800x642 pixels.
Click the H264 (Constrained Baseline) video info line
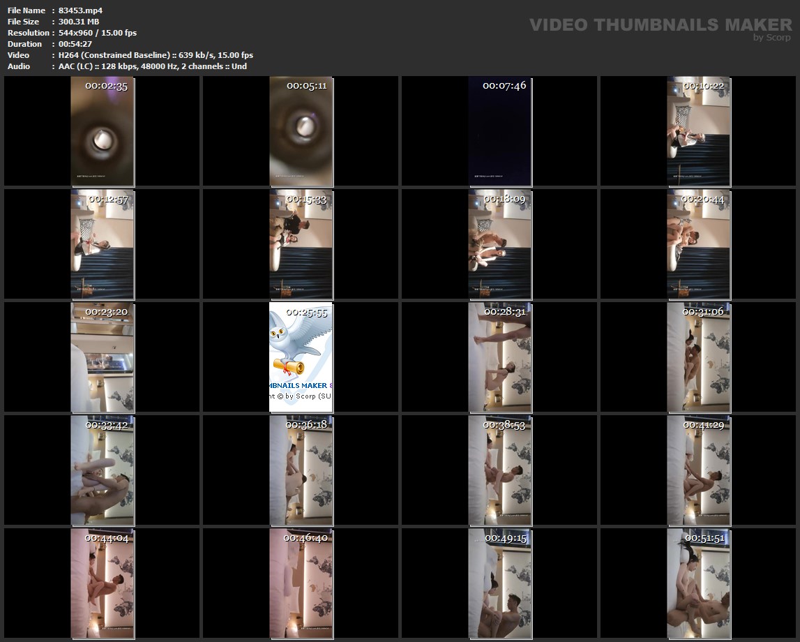[156, 55]
